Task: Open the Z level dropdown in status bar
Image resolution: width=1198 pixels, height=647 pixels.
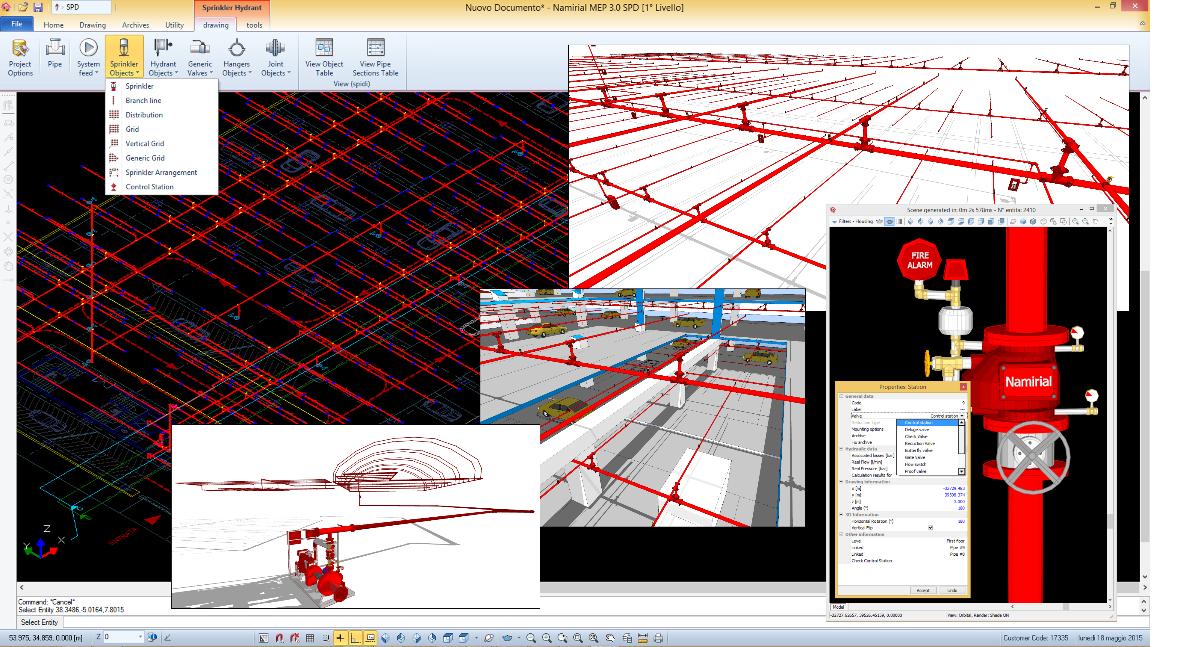Action: [x=140, y=637]
